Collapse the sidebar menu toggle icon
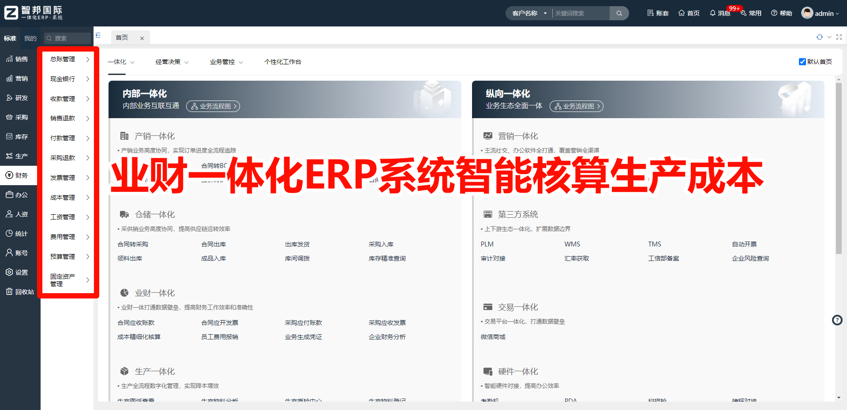The width and height of the screenshot is (847, 410). [x=98, y=35]
